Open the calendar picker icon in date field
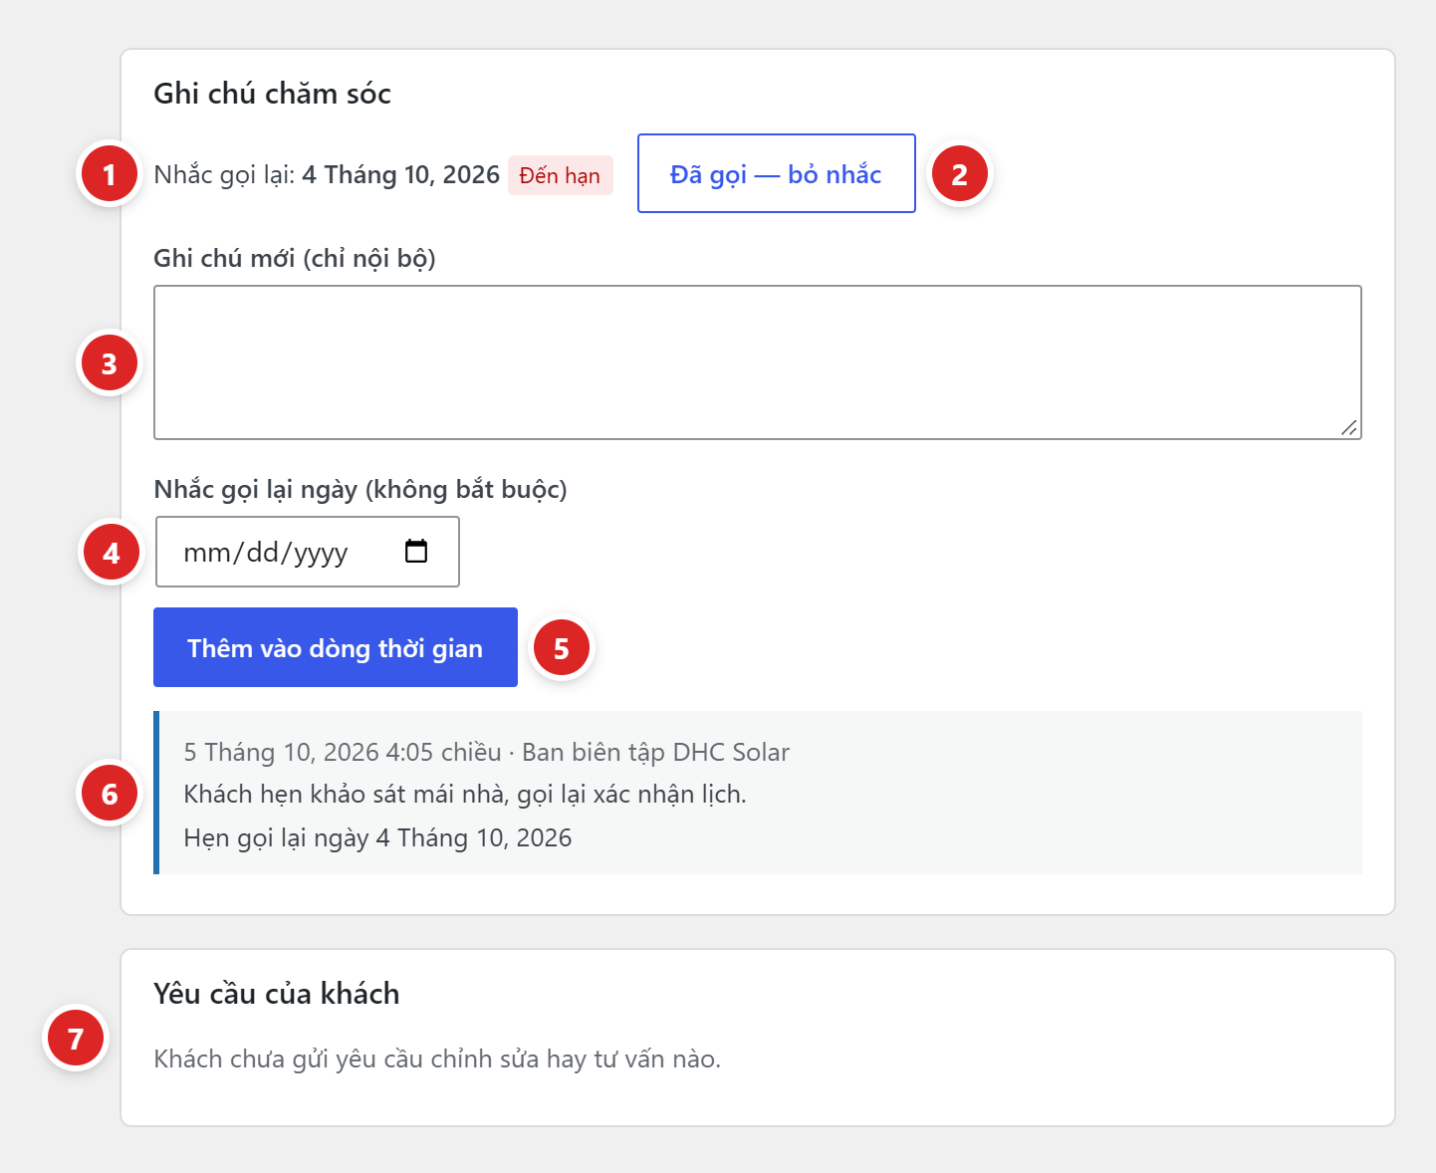1436x1173 pixels. coord(416,551)
